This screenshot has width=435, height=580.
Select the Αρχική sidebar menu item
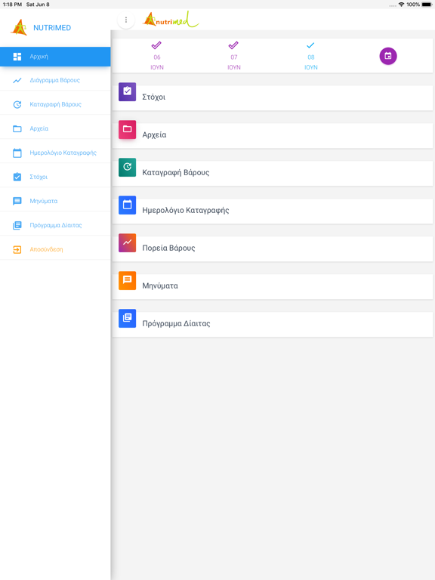[x=55, y=57]
